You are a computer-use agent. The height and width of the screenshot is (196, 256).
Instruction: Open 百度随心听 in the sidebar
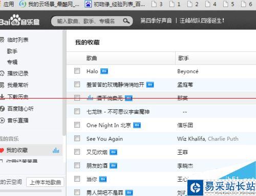[x=20, y=109]
